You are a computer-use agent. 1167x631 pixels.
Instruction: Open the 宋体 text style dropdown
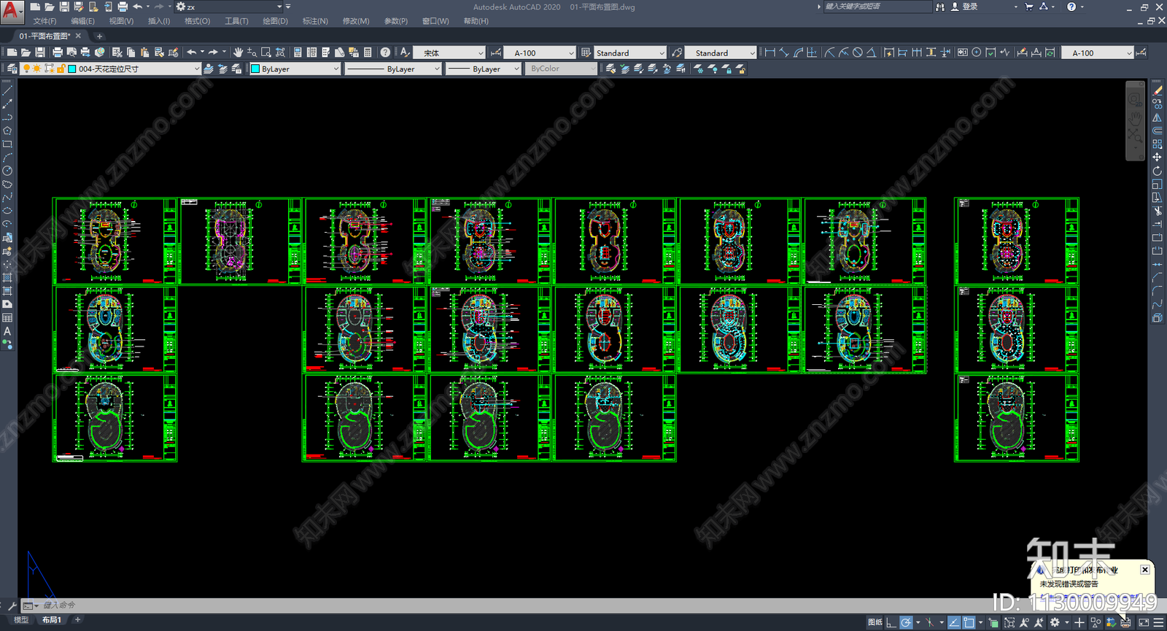pyautogui.click(x=449, y=53)
